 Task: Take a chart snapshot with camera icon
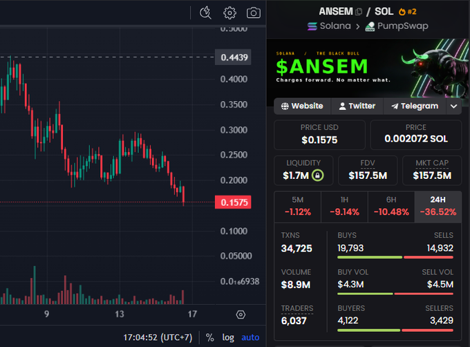[253, 13]
